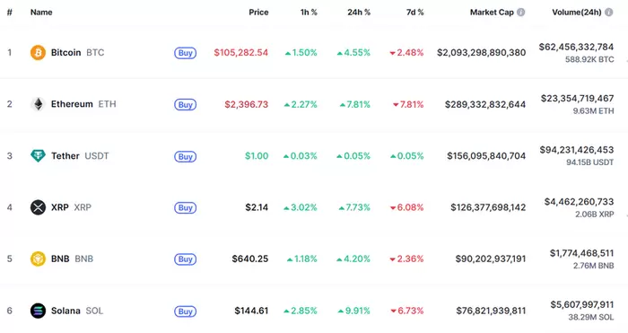Viewport: 628px width, 333px height.
Task: Click the yellow BNB logo
Action: [38, 259]
